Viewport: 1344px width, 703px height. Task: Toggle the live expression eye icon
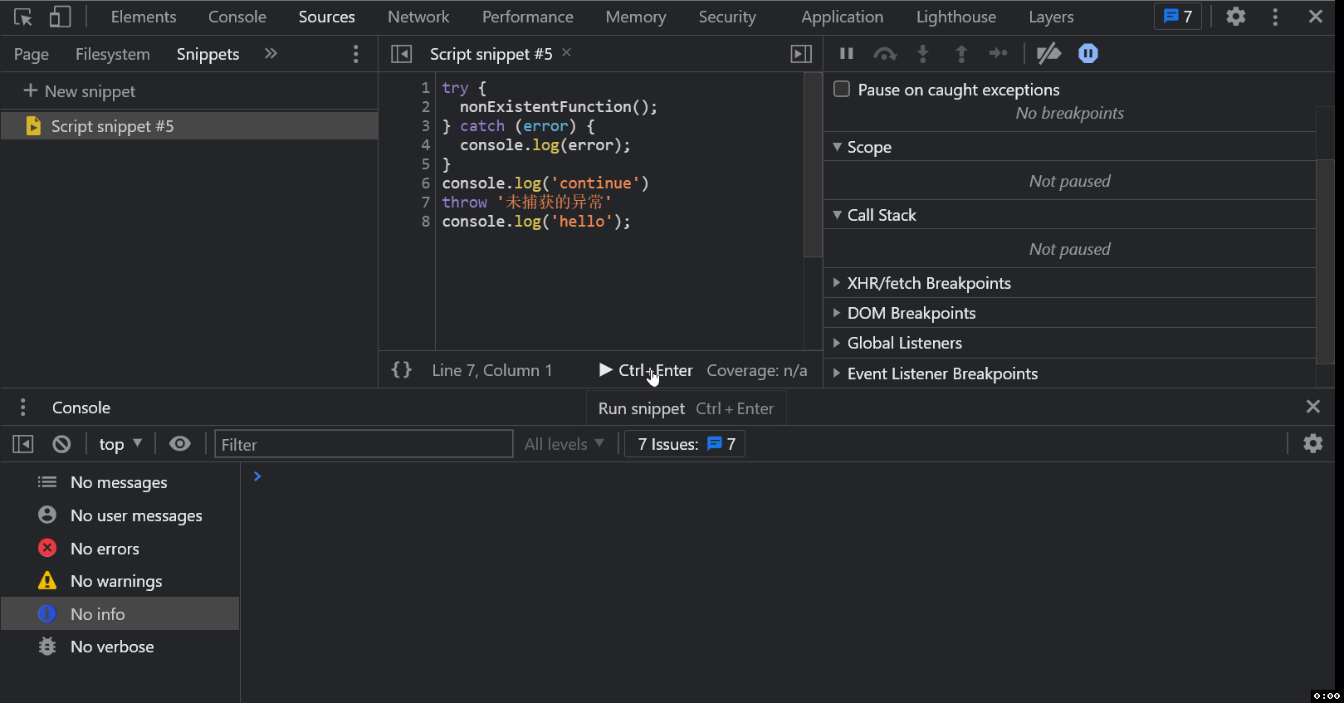180,444
